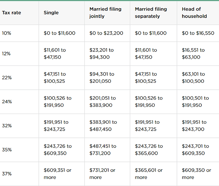219x186 pixels.
Task: Select the 35% tax rate cell
Action: click(7, 150)
